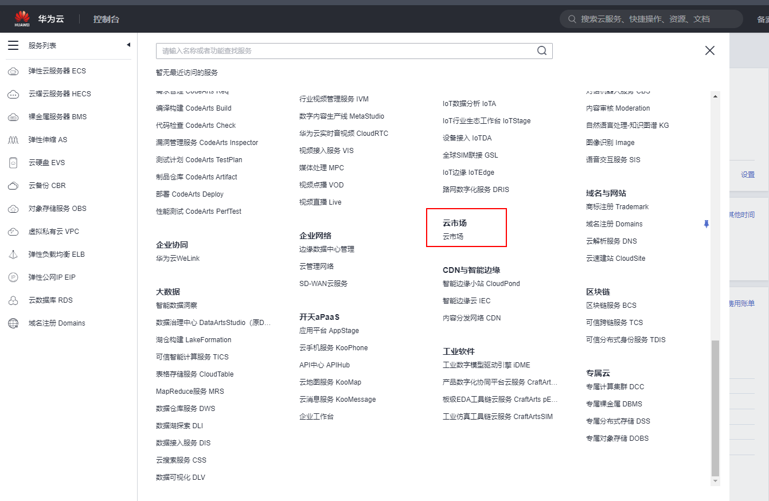Open 边缘数据中心管理 under 企业网络
The width and height of the screenshot is (769, 501).
(327, 249)
